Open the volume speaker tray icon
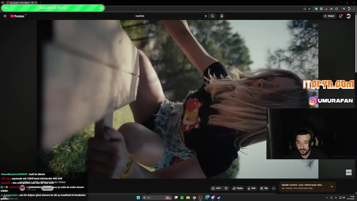This screenshot has height=201, width=357. (x=344, y=198)
